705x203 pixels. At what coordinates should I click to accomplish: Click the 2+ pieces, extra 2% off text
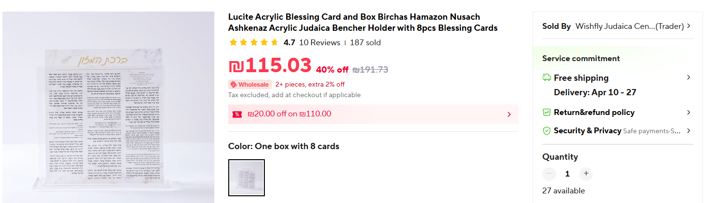[x=310, y=85]
